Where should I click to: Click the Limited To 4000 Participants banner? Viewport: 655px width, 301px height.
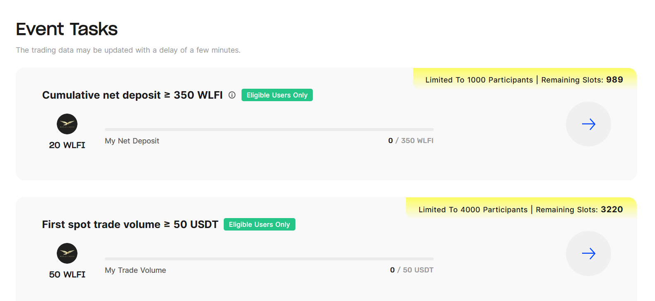[x=520, y=209]
